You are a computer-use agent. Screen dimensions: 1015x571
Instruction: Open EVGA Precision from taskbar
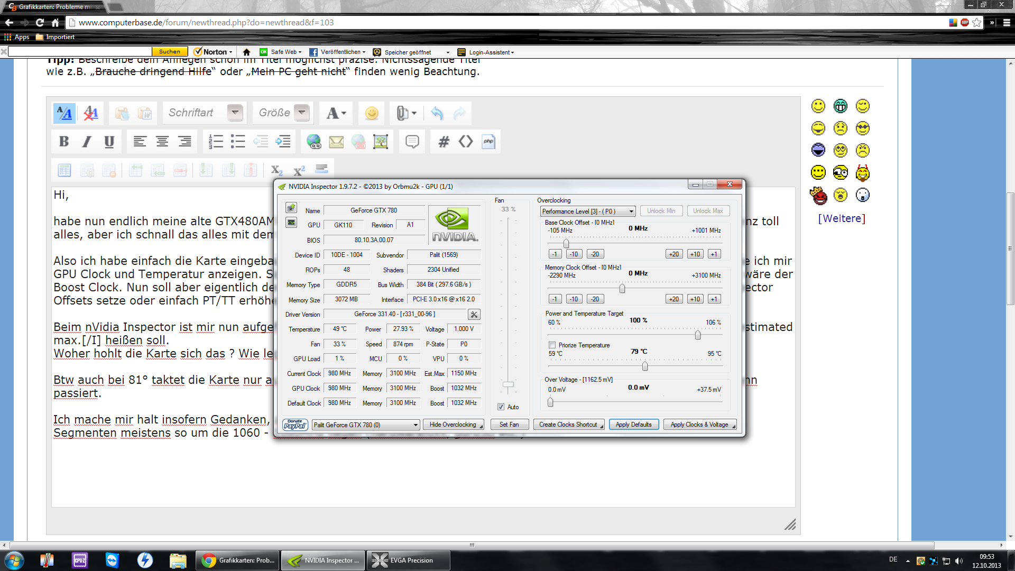pos(408,560)
